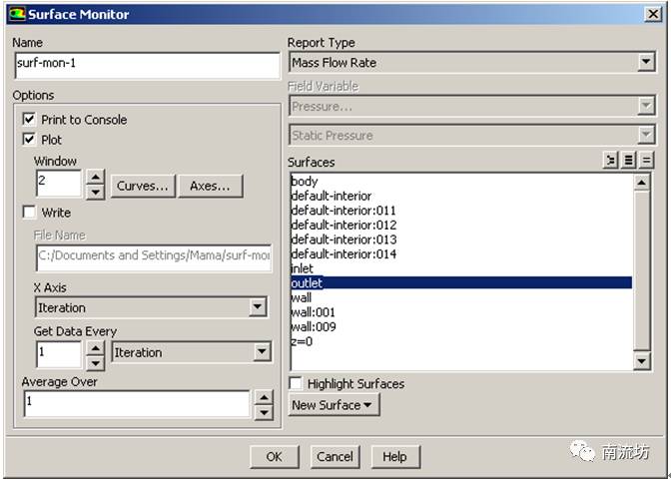Click the Curves... button

coord(143,186)
